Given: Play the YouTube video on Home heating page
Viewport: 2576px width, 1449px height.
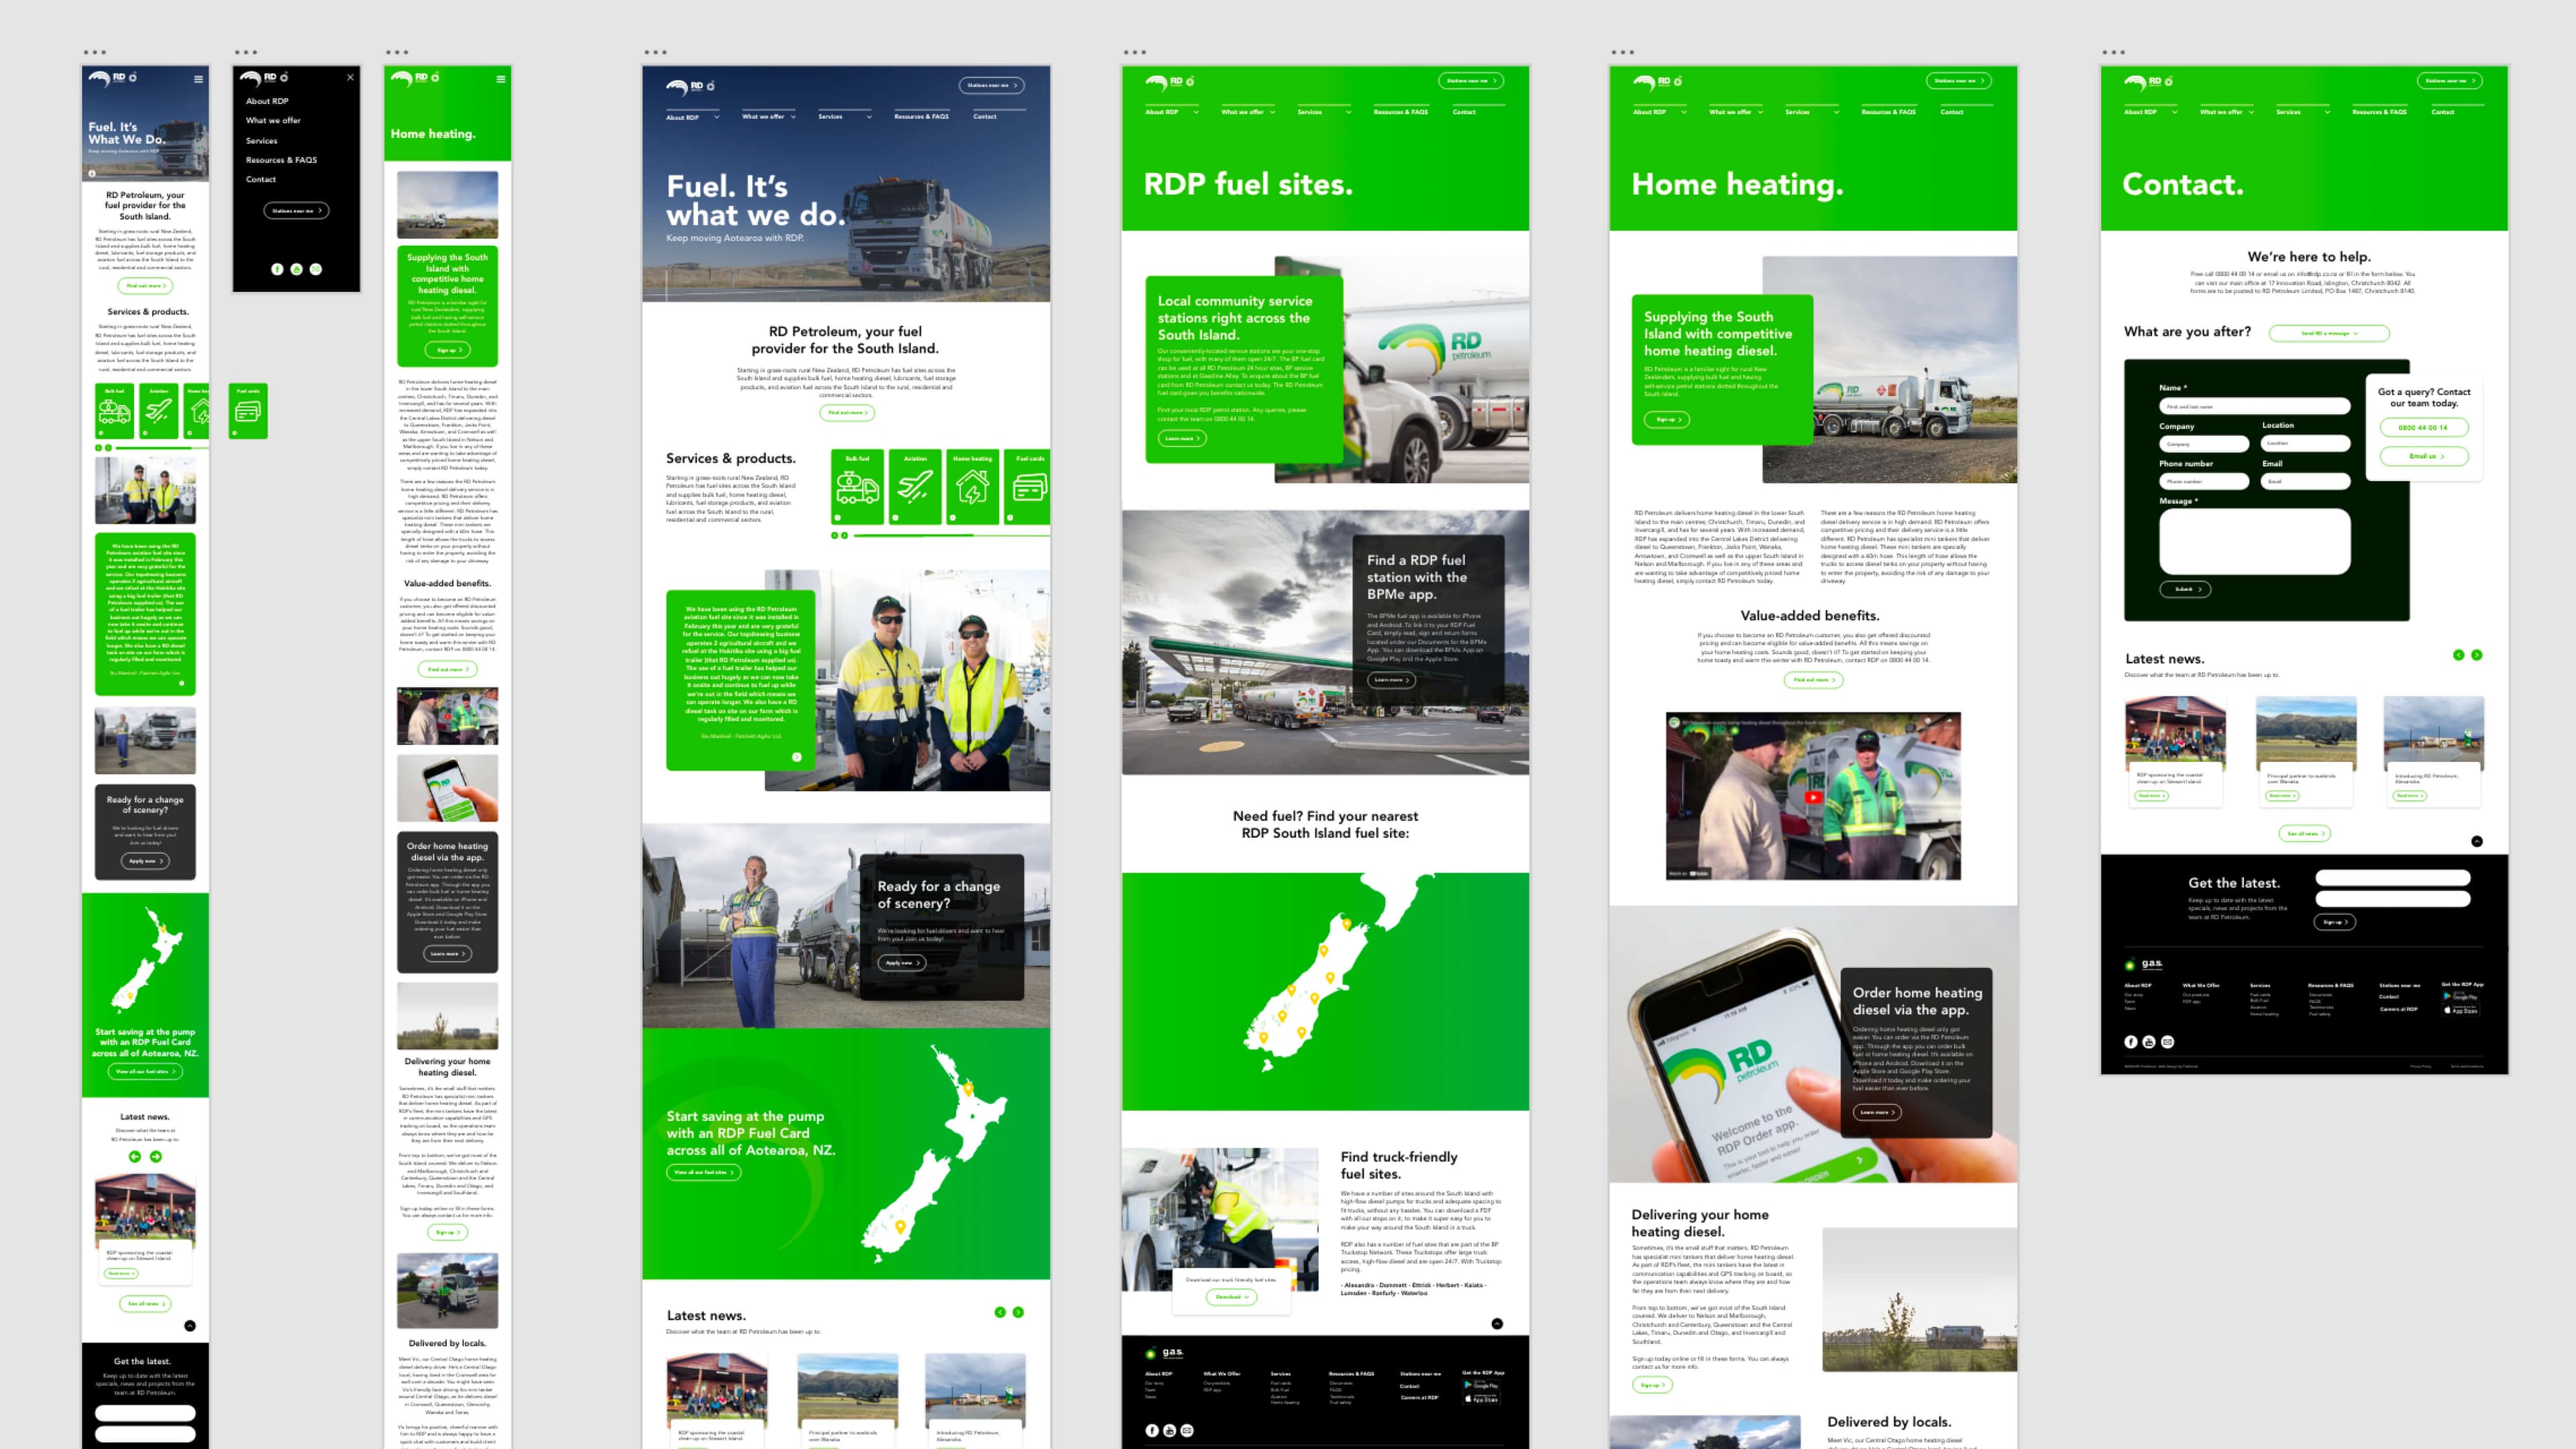Looking at the screenshot, I should (x=1813, y=797).
